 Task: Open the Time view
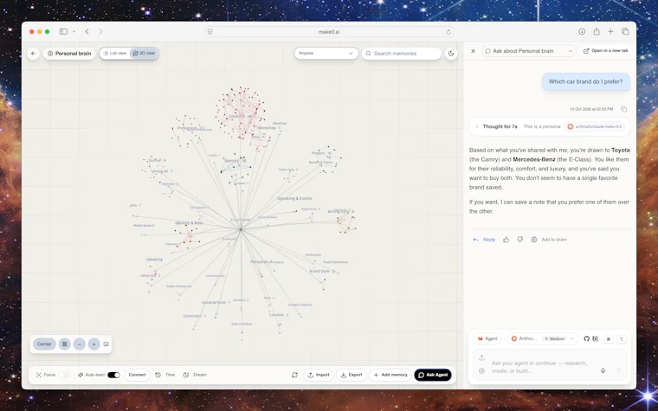point(164,375)
